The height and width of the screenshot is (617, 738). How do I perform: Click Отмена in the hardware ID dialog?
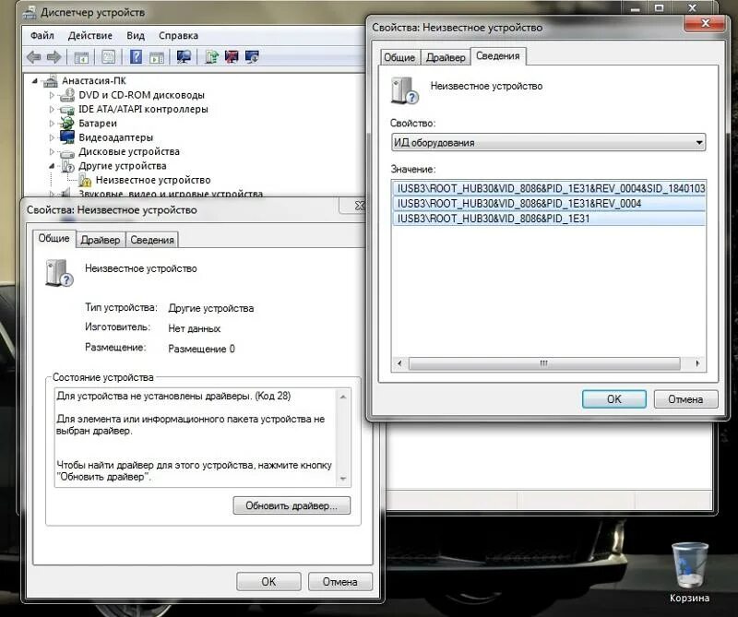(685, 399)
